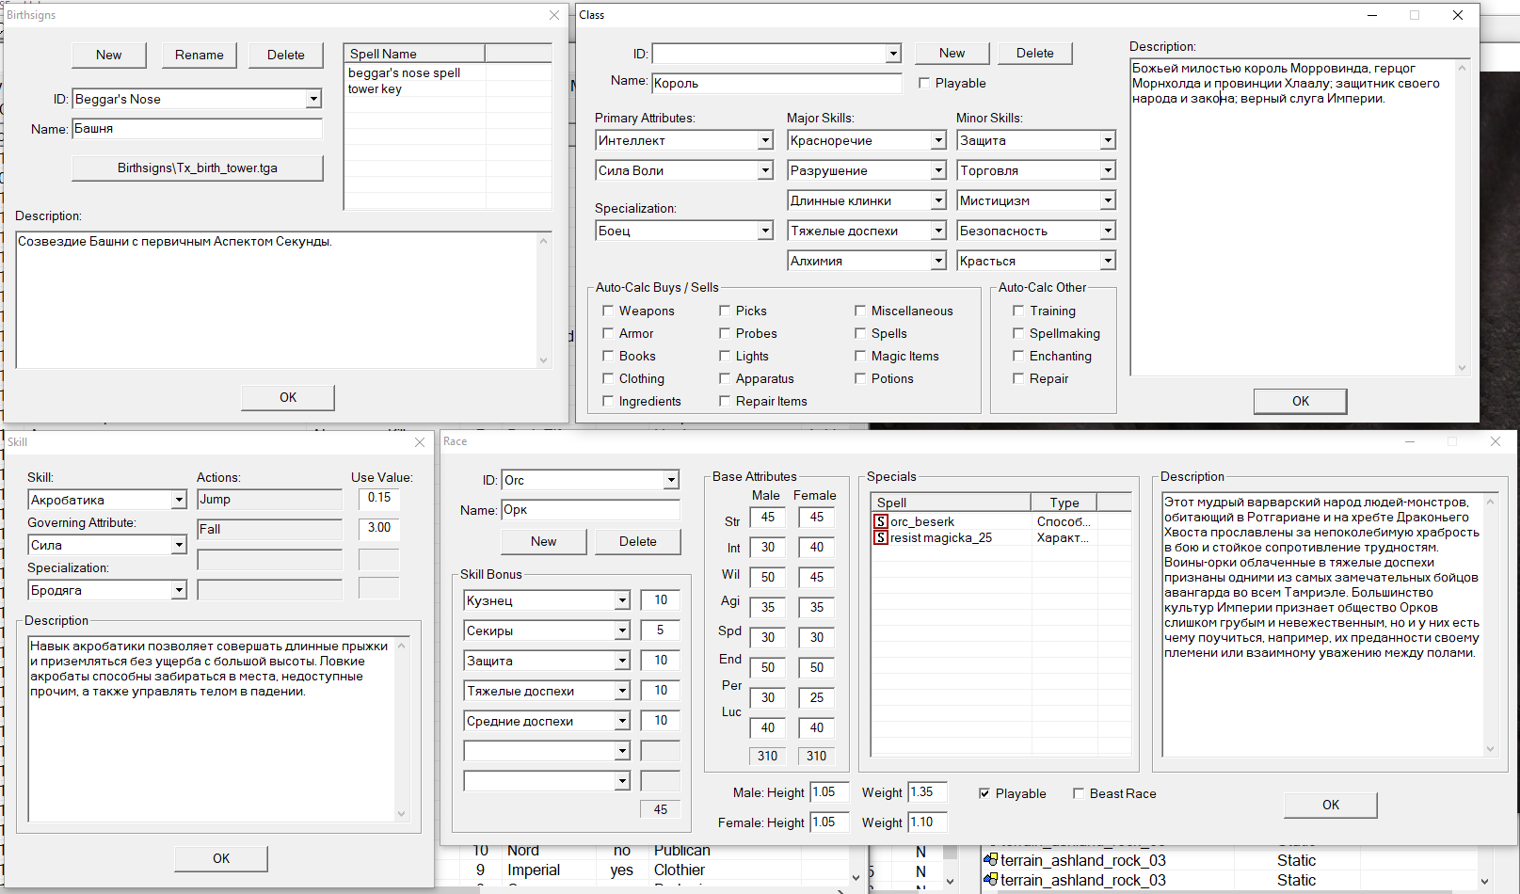
Task: Open the Skill Акробатика dropdown
Action: point(179,500)
